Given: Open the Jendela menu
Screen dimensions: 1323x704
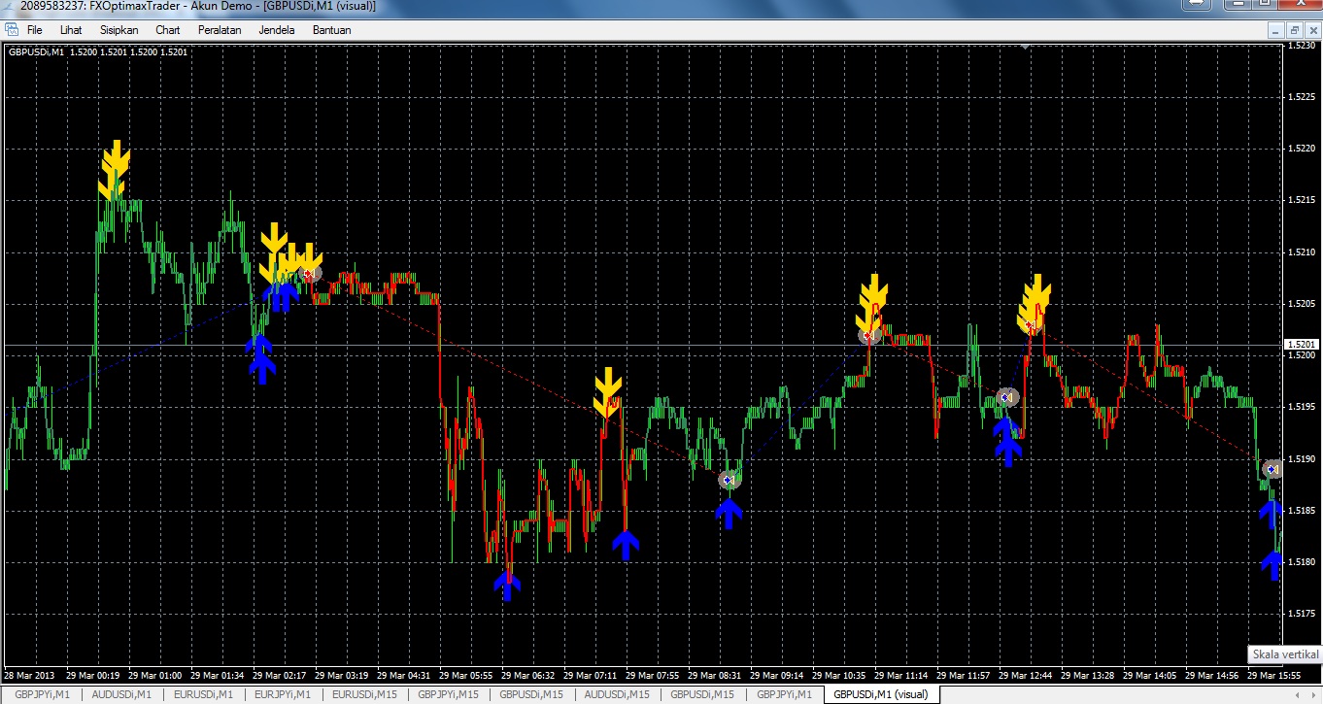Looking at the screenshot, I should (276, 30).
